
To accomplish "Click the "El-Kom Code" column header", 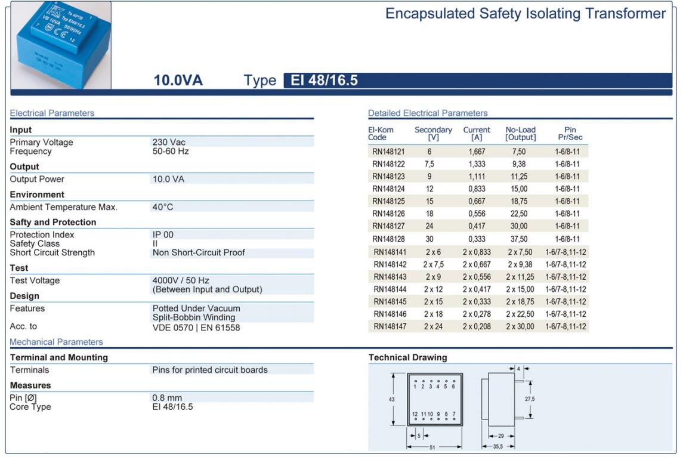I will tap(381, 134).
